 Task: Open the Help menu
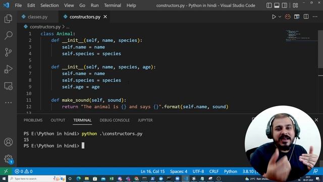[131, 6]
